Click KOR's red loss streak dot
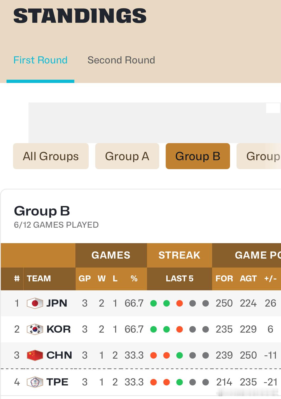281x399 pixels. [x=180, y=329]
